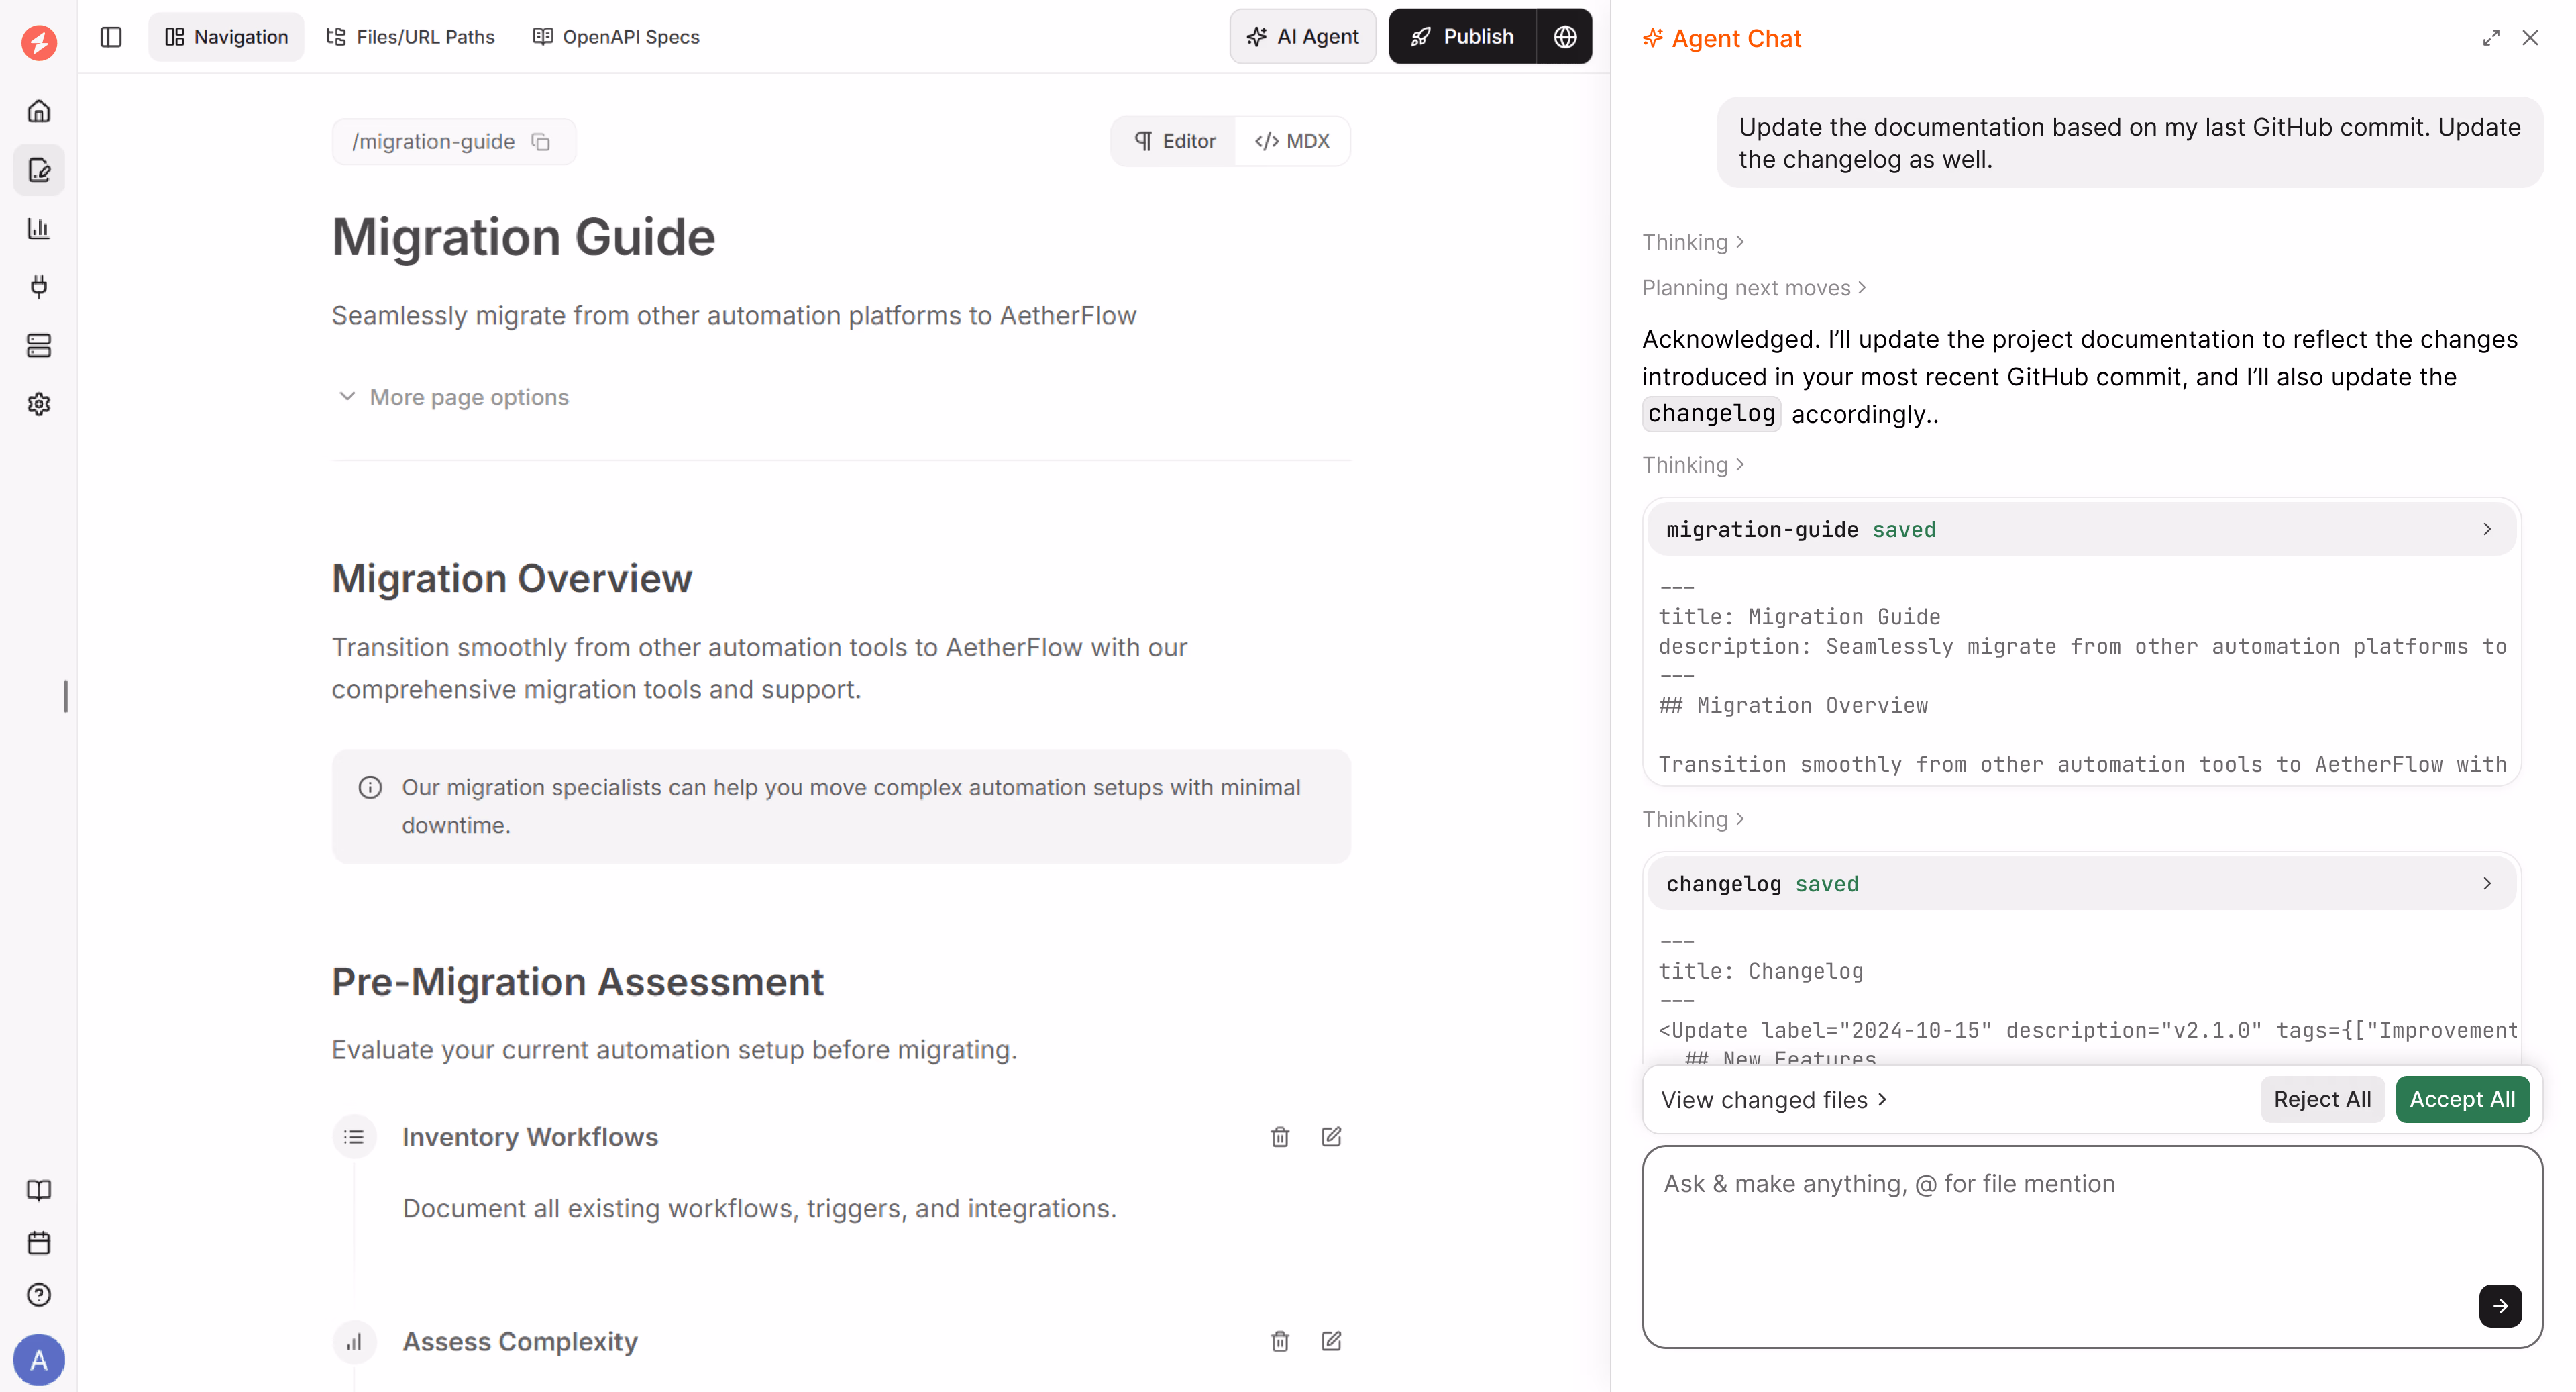
Task: Click the sidebar collapse handle bar
Action: point(66,697)
